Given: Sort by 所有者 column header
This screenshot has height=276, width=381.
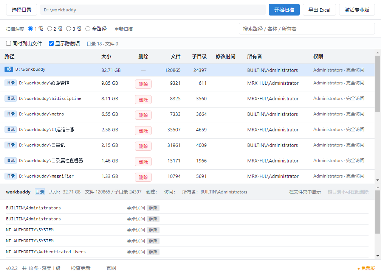Looking at the screenshot, I should coord(254,56).
